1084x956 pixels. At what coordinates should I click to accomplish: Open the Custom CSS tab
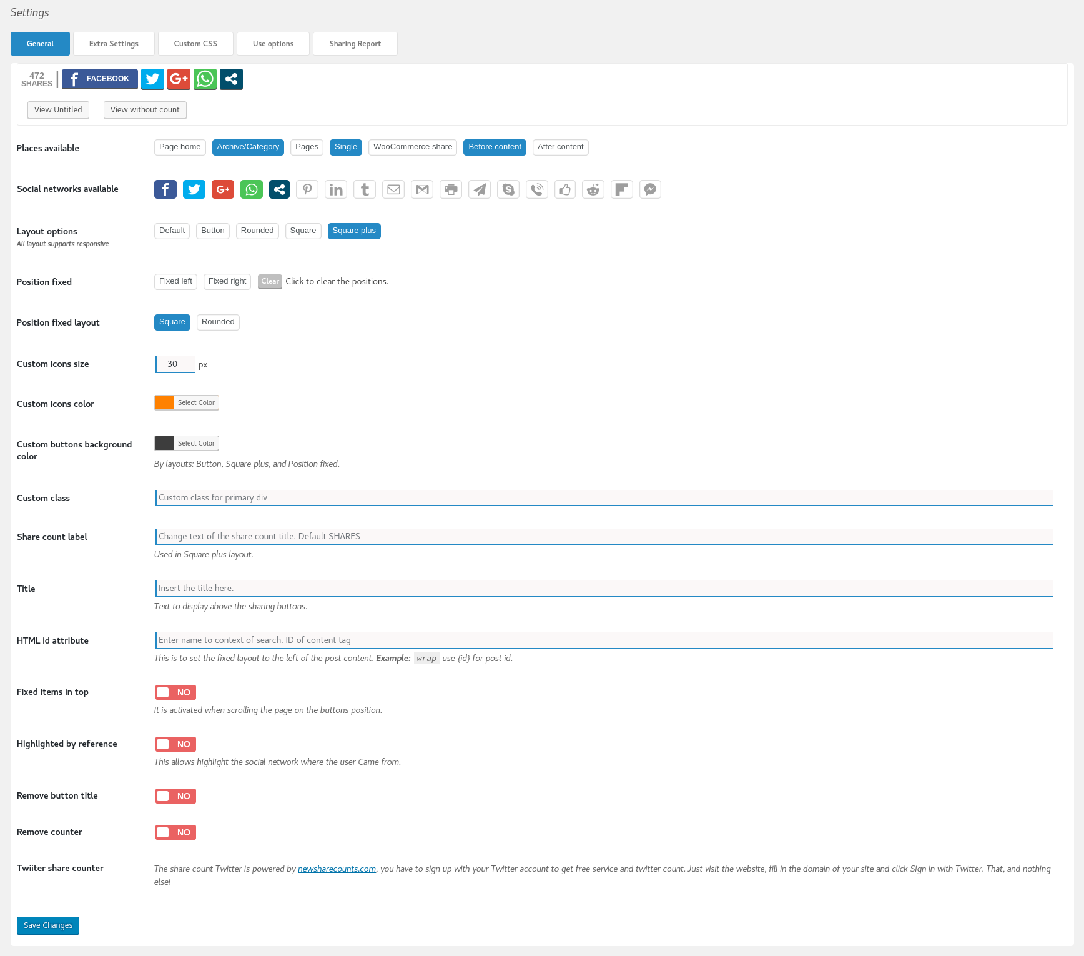(195, 43)
